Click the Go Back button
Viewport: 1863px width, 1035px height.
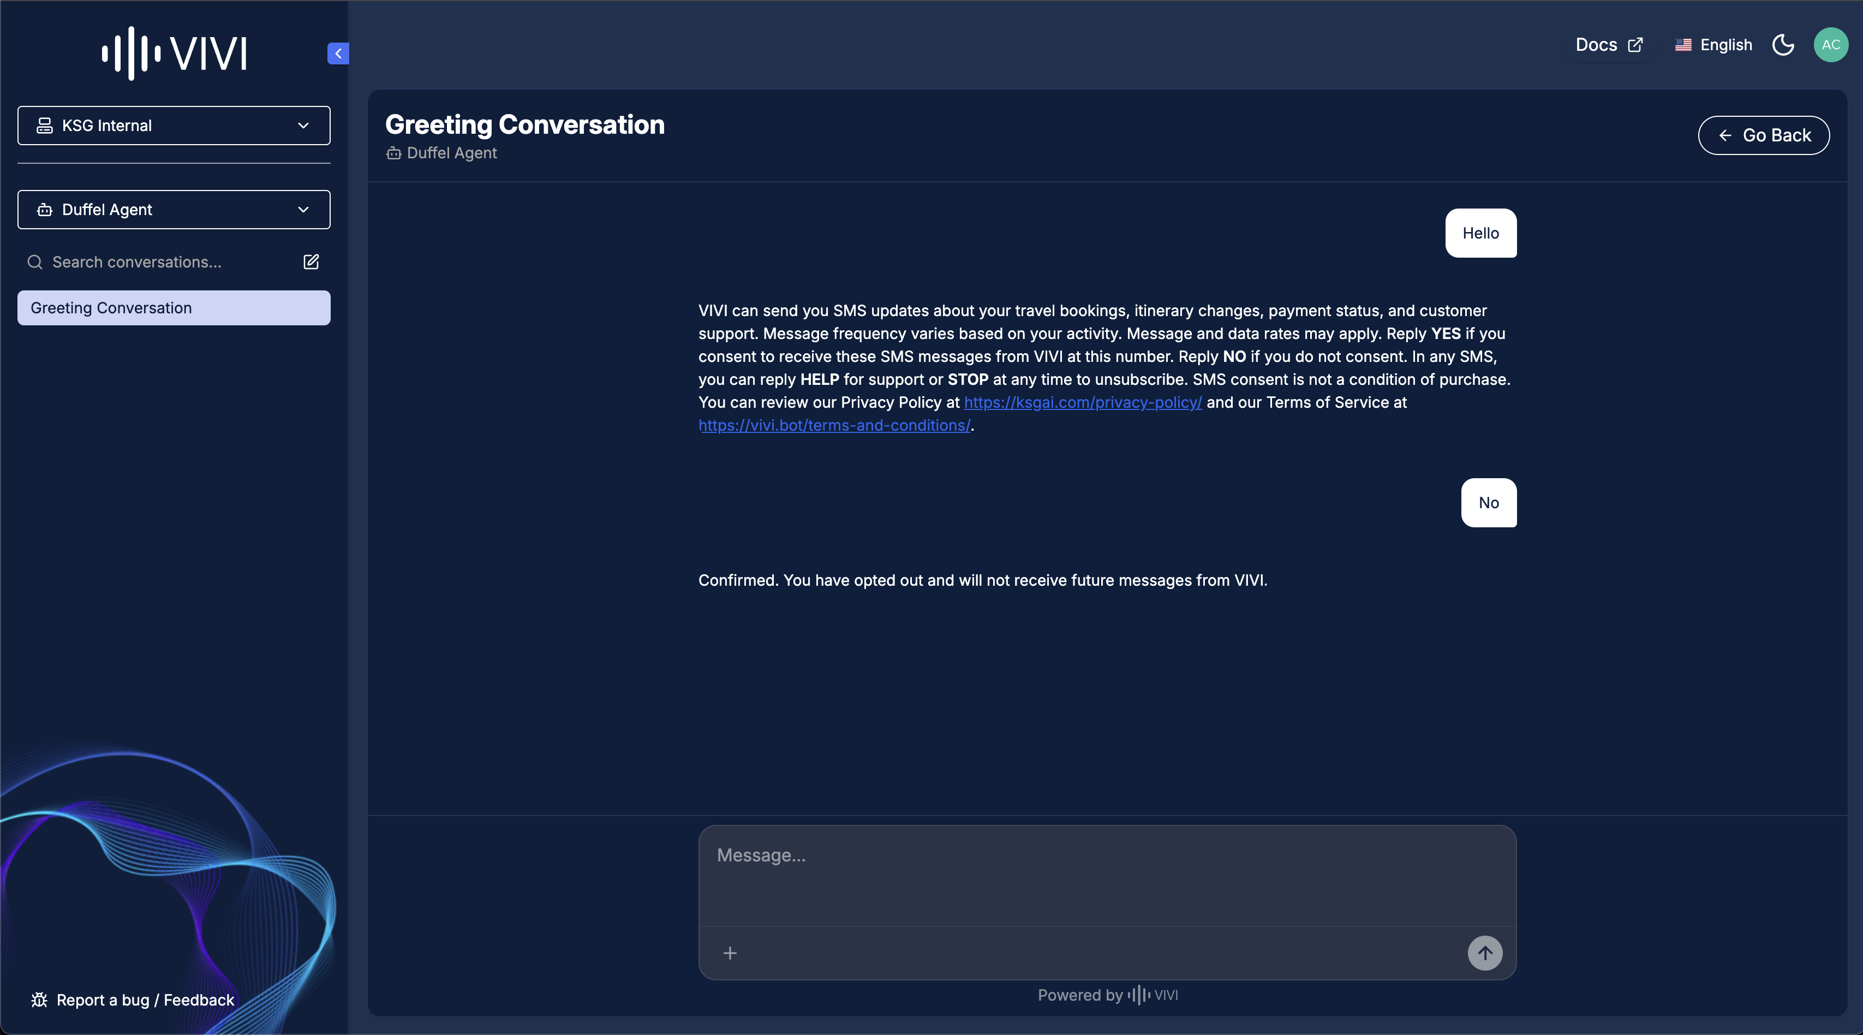pyautogui.click(x=1764, y=134)
